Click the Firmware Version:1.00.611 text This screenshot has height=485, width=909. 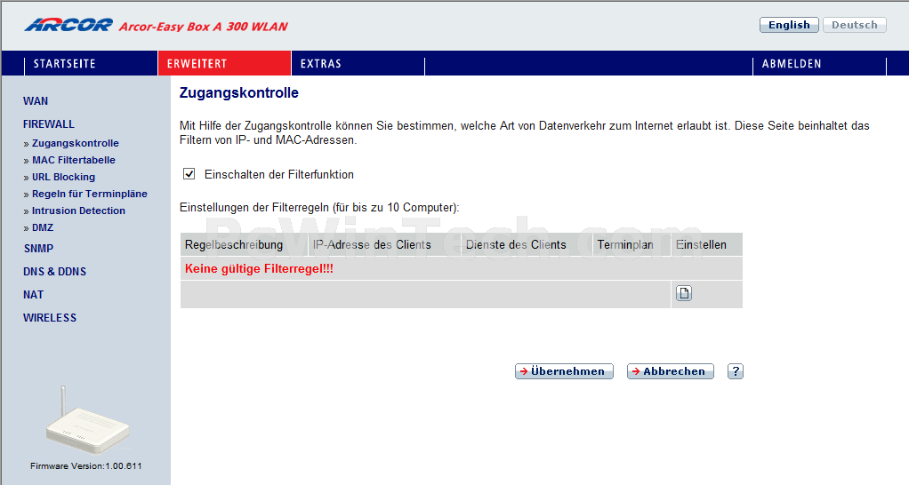[x=85, y=465]
